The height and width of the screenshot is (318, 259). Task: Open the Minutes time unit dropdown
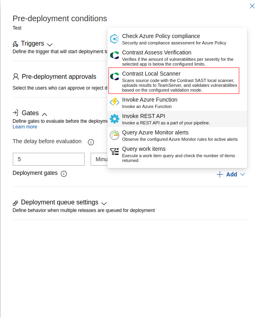99,159
